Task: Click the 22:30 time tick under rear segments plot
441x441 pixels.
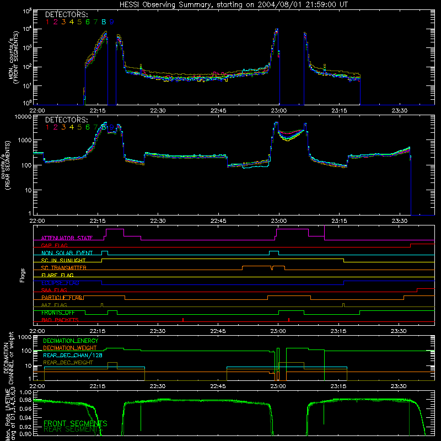Action: (x=158, y=221)
